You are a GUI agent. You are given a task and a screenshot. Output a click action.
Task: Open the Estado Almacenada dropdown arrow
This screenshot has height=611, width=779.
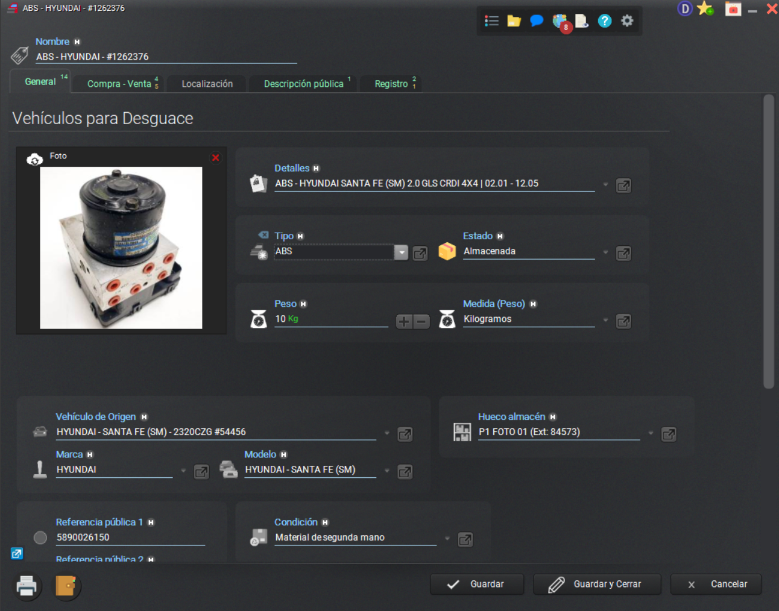[605, 252]
